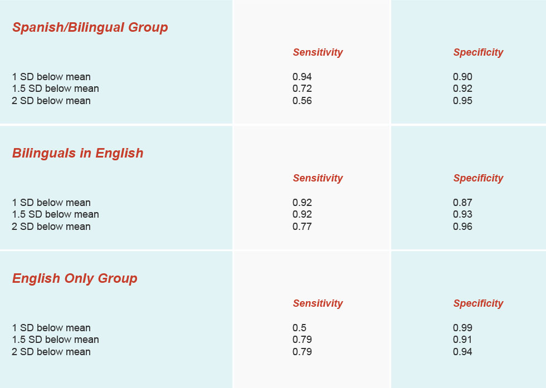Click specificity value 0.90
Screen dimensions: 546x388
pos(462,77)
